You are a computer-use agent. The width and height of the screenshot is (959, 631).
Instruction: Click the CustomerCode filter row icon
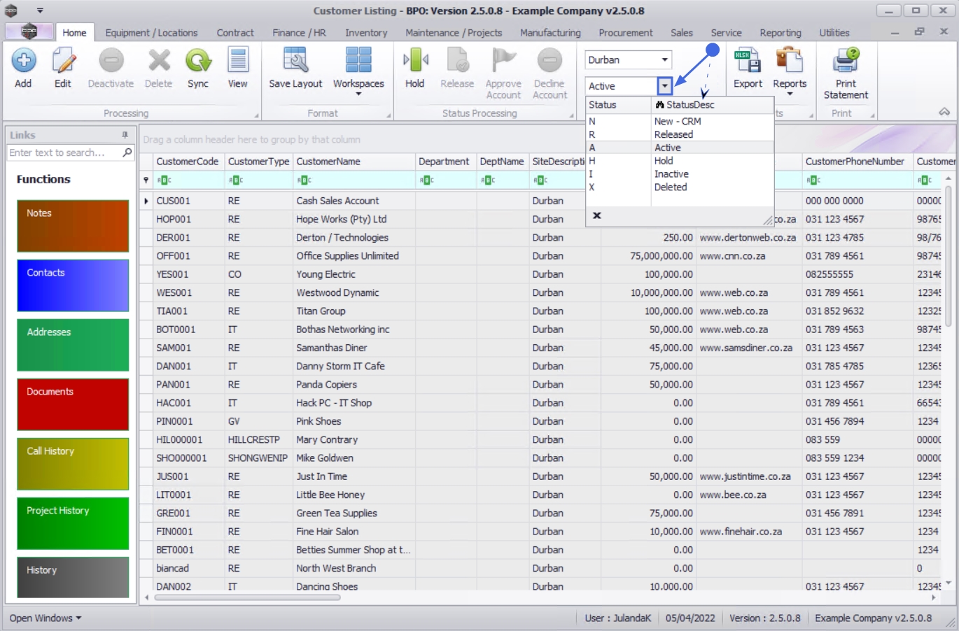164,180
